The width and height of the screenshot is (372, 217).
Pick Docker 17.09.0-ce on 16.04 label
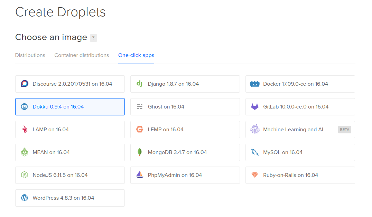[296, 84]
